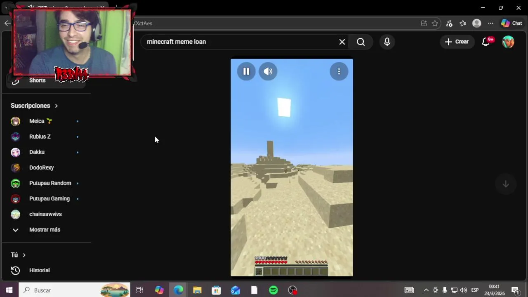Go back with the browser back arrow
Viewport: 528px width, 297px height.
tap(7, 23)
